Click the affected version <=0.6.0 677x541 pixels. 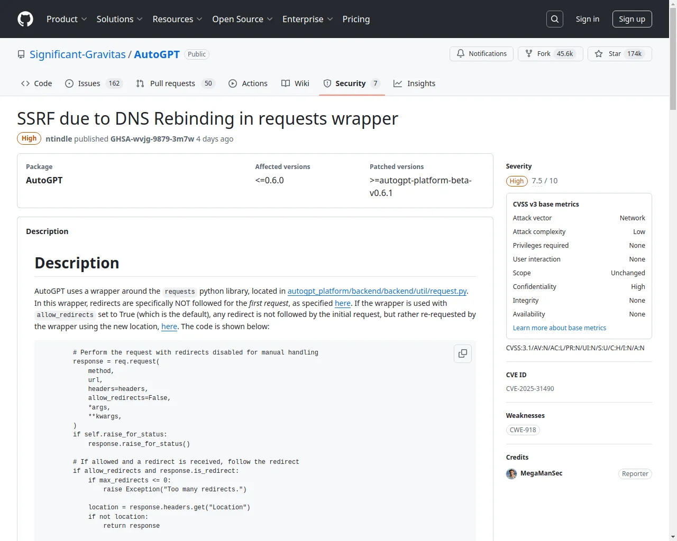[270, 180]
